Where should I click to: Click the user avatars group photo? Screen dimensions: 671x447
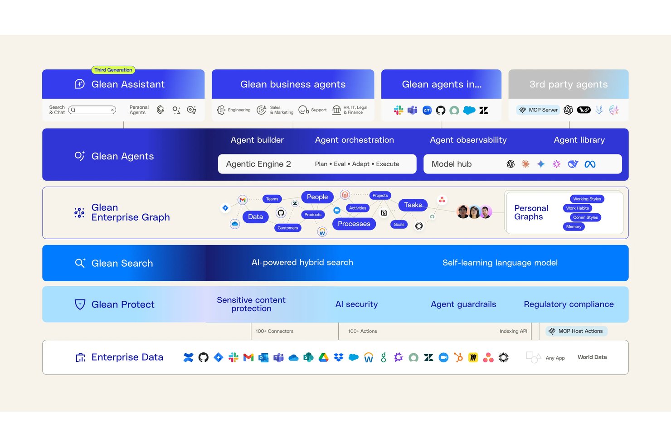pyautogui.click(x=474, y=212)
